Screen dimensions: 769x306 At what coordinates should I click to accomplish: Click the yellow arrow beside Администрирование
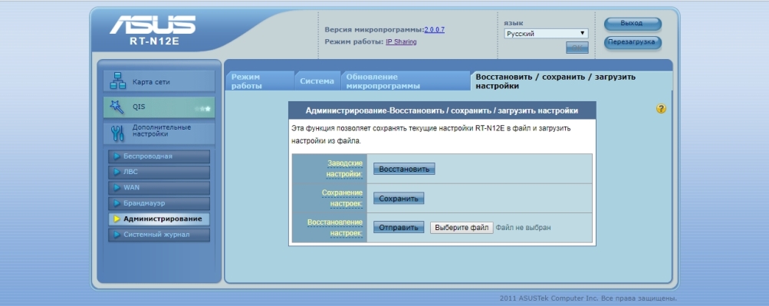(117, 219)
